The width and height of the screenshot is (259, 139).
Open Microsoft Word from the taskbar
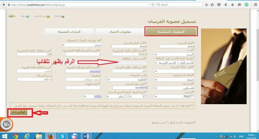pos(86,136)
